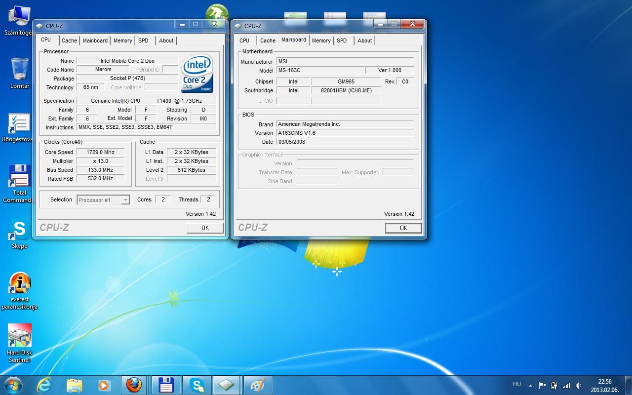Switch to CPU tab in the CPU-Z window showing the Mainboard tab
The width and height of the screenshot is (632, 395).
click(x=244, y=40)
